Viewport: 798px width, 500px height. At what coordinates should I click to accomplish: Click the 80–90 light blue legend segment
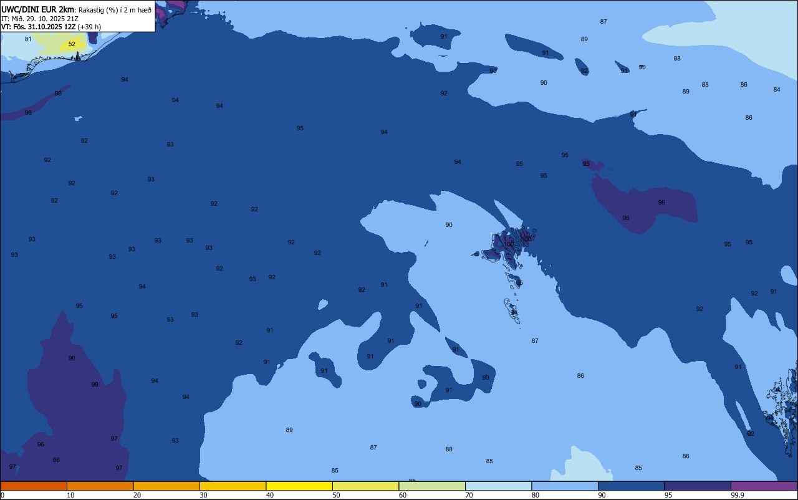565,486
